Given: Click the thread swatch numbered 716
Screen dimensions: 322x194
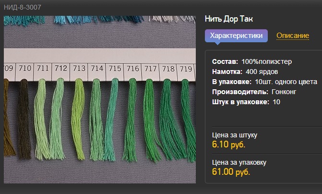Looking at the screenshot, I should pos(131,120).
